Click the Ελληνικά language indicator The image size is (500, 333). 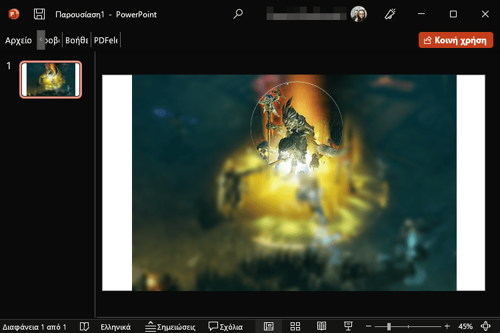(116, 327)
